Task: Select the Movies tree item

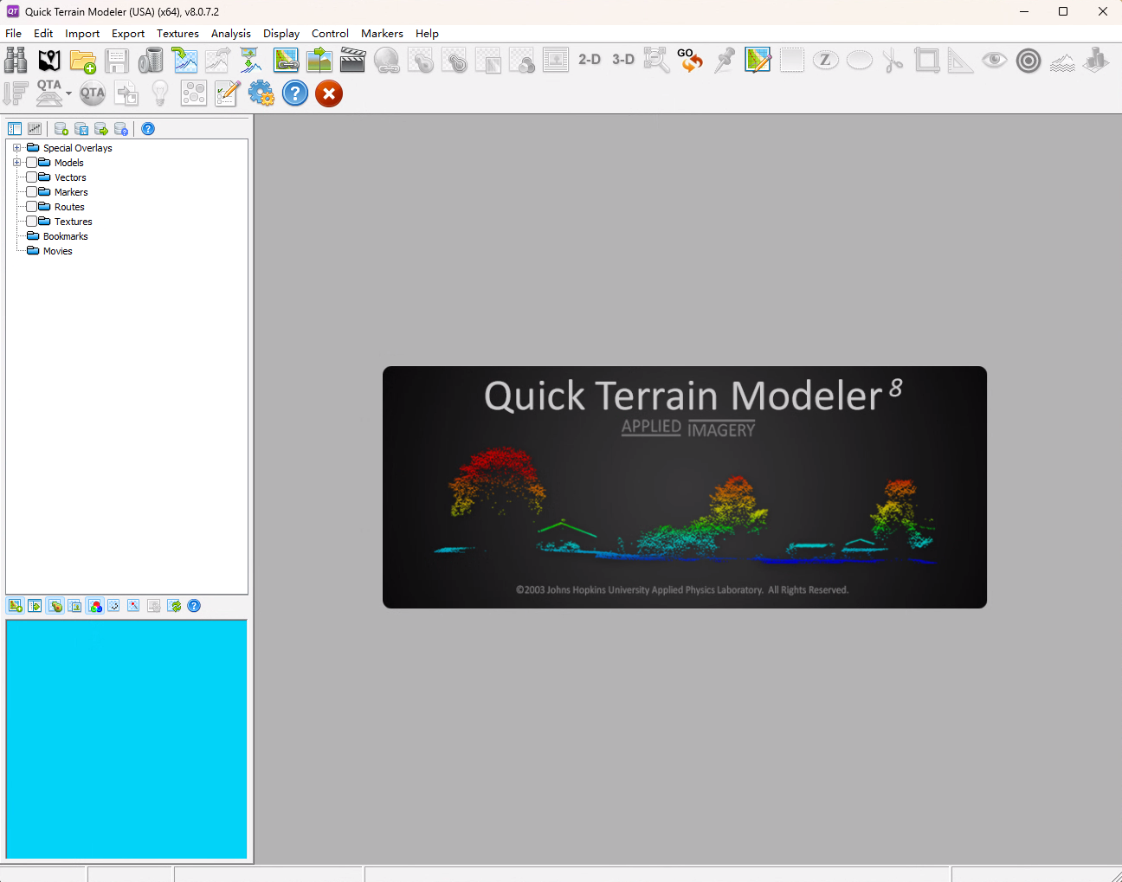Action: 58,251
